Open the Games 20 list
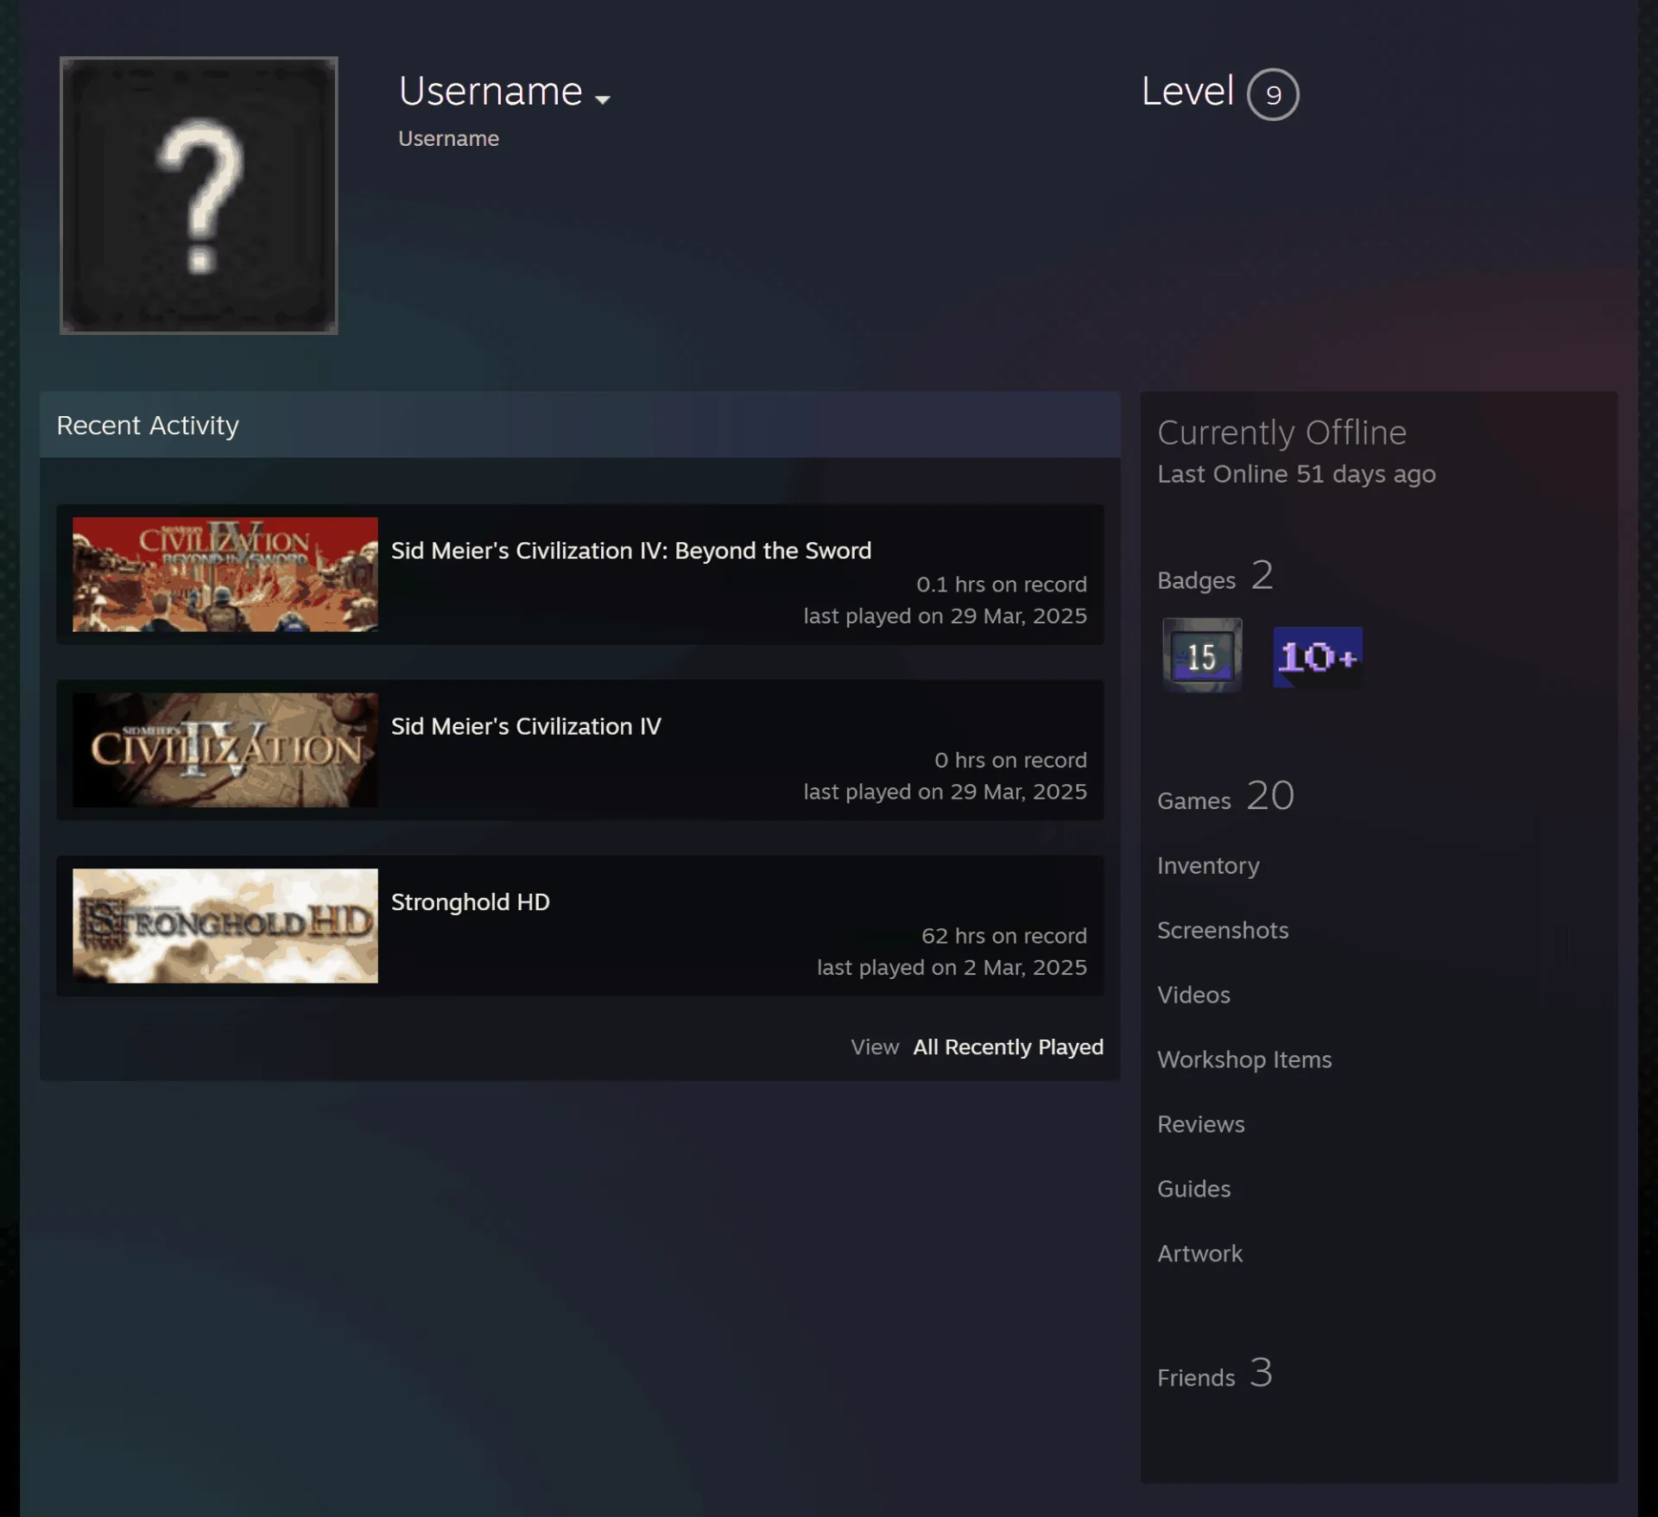Image resolution: width=1658 pixels, height=1517 pixels. [1225, 796]
